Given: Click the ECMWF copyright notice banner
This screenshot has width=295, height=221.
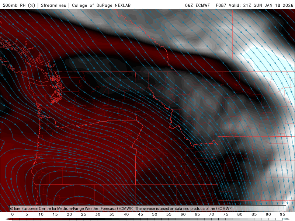Looking at the screenshot, I should pyautogui.click(x=148, y=208).
